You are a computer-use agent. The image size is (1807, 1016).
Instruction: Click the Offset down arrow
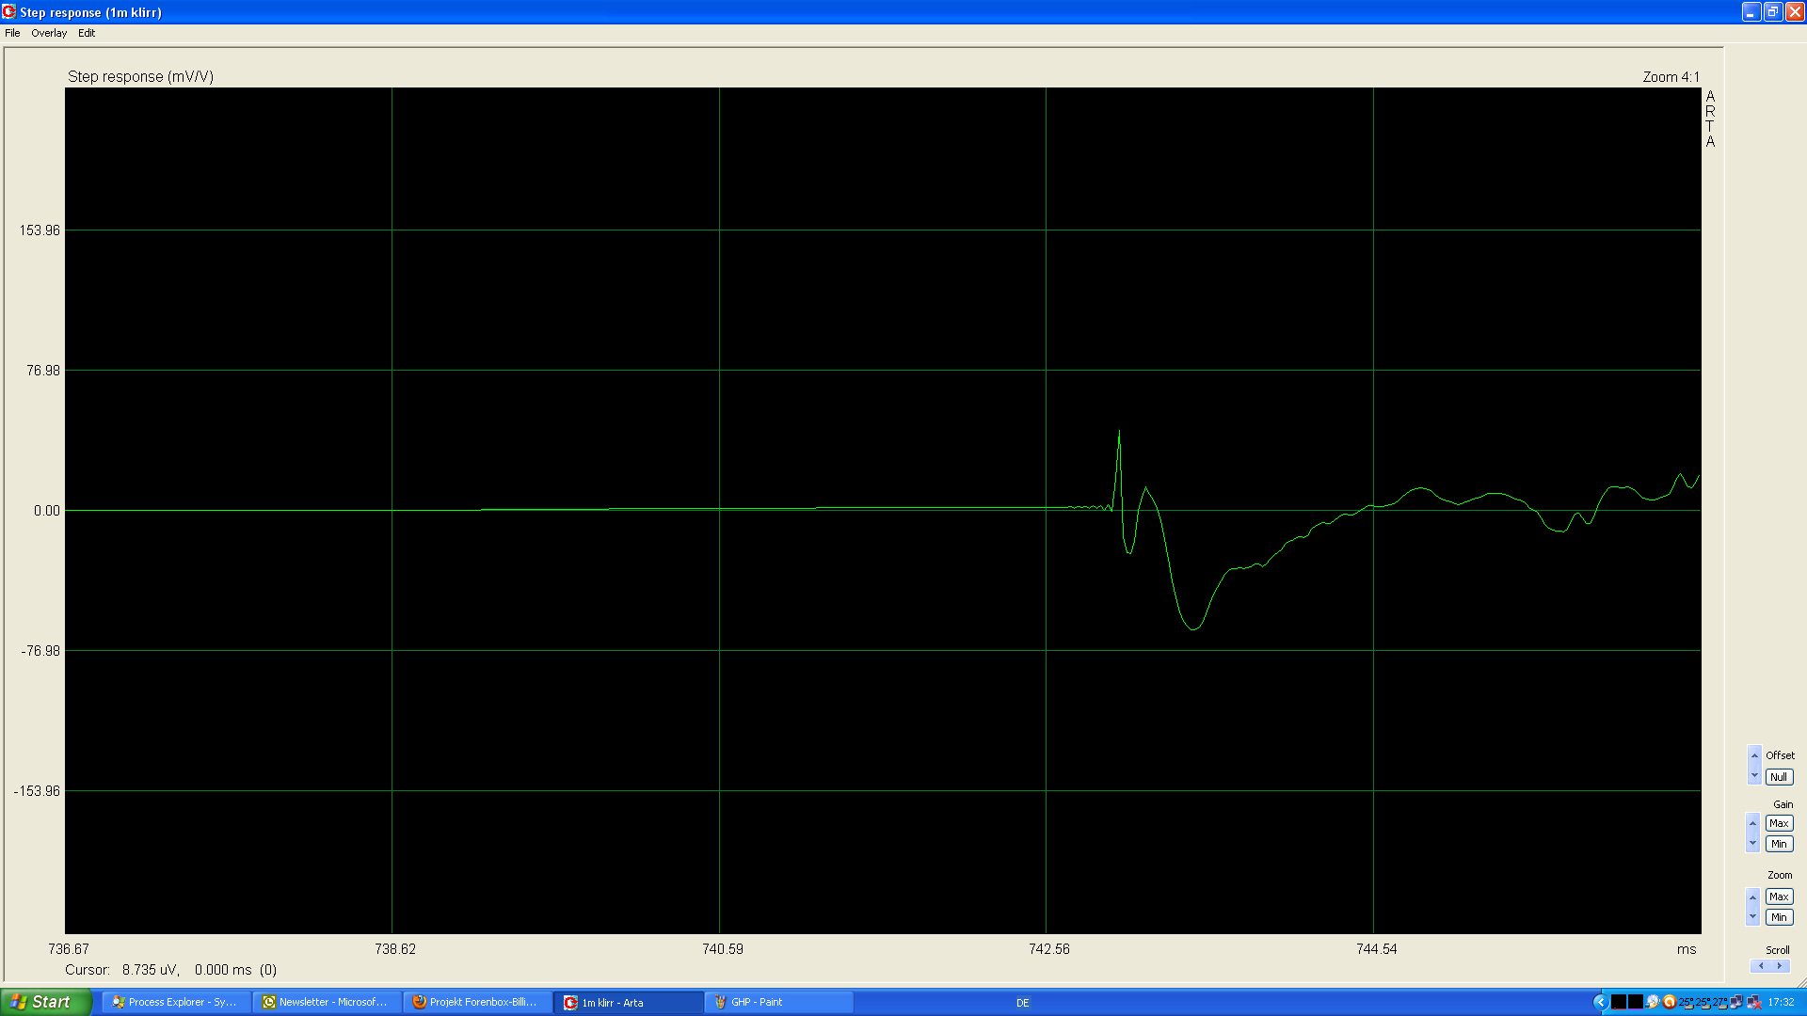pos(1754,776)
